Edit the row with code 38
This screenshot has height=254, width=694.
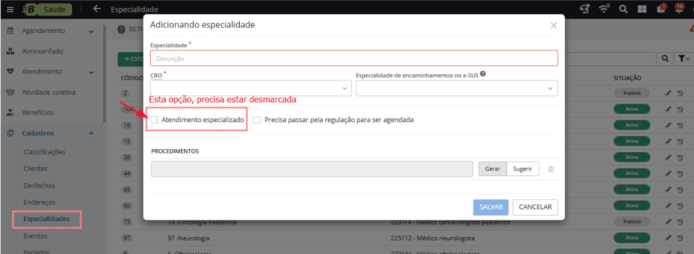(x=668, y=158)
